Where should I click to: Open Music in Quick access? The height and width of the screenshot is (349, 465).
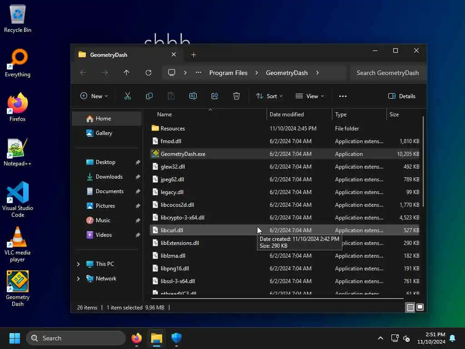click(107, 220)
